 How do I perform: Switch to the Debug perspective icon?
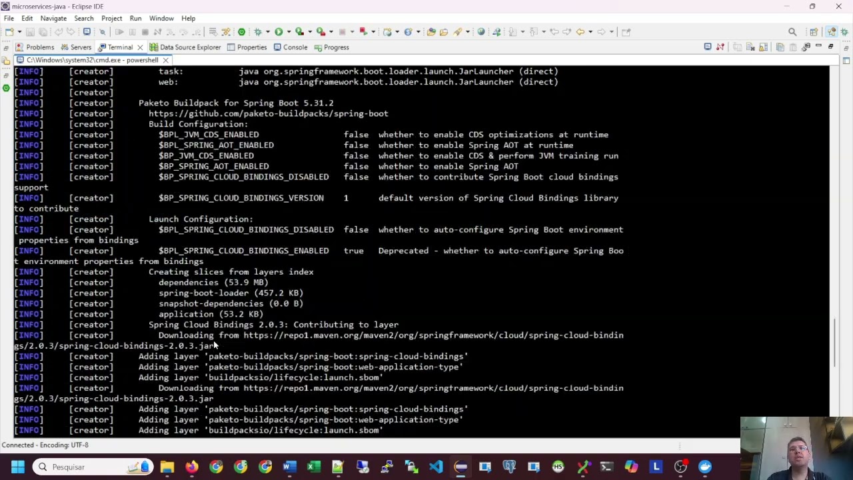click(844, 31)
